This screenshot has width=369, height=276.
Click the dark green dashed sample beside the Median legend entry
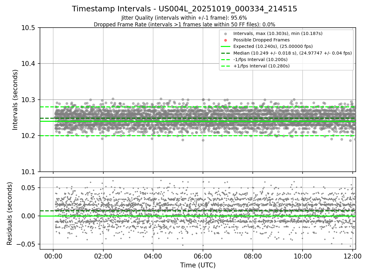tap(225, 53)
